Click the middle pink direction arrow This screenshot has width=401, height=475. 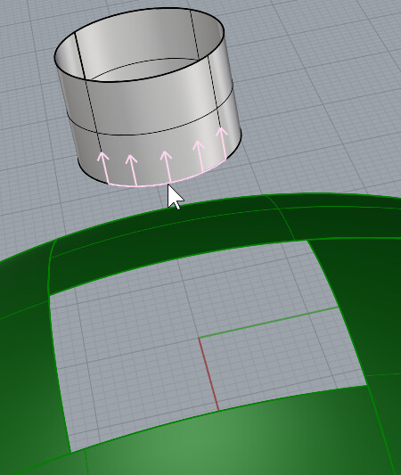pyautogui.click(x=168, y=167)
